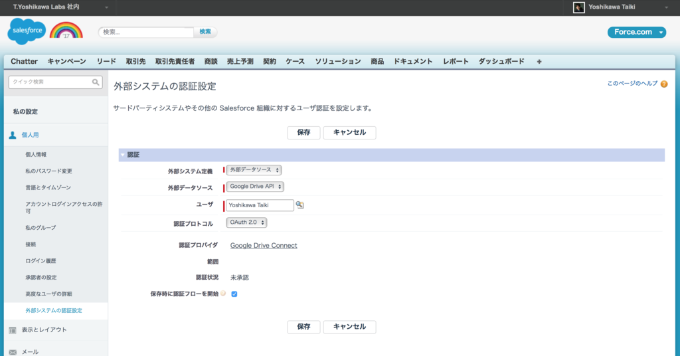This screenshot has width=680, height=356.
Task: Open the ダッシュボード tab
Action: point(501,62)
